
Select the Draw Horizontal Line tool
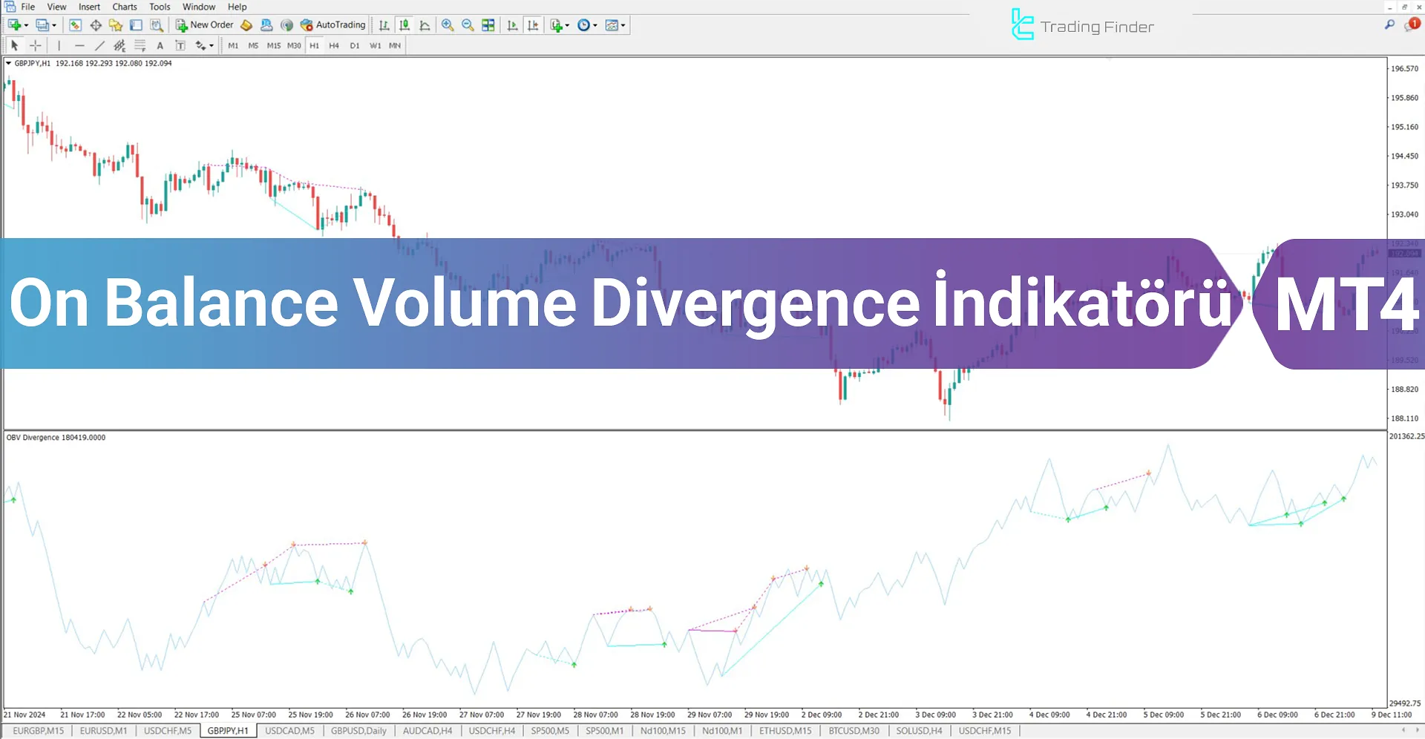click(80, 45)
